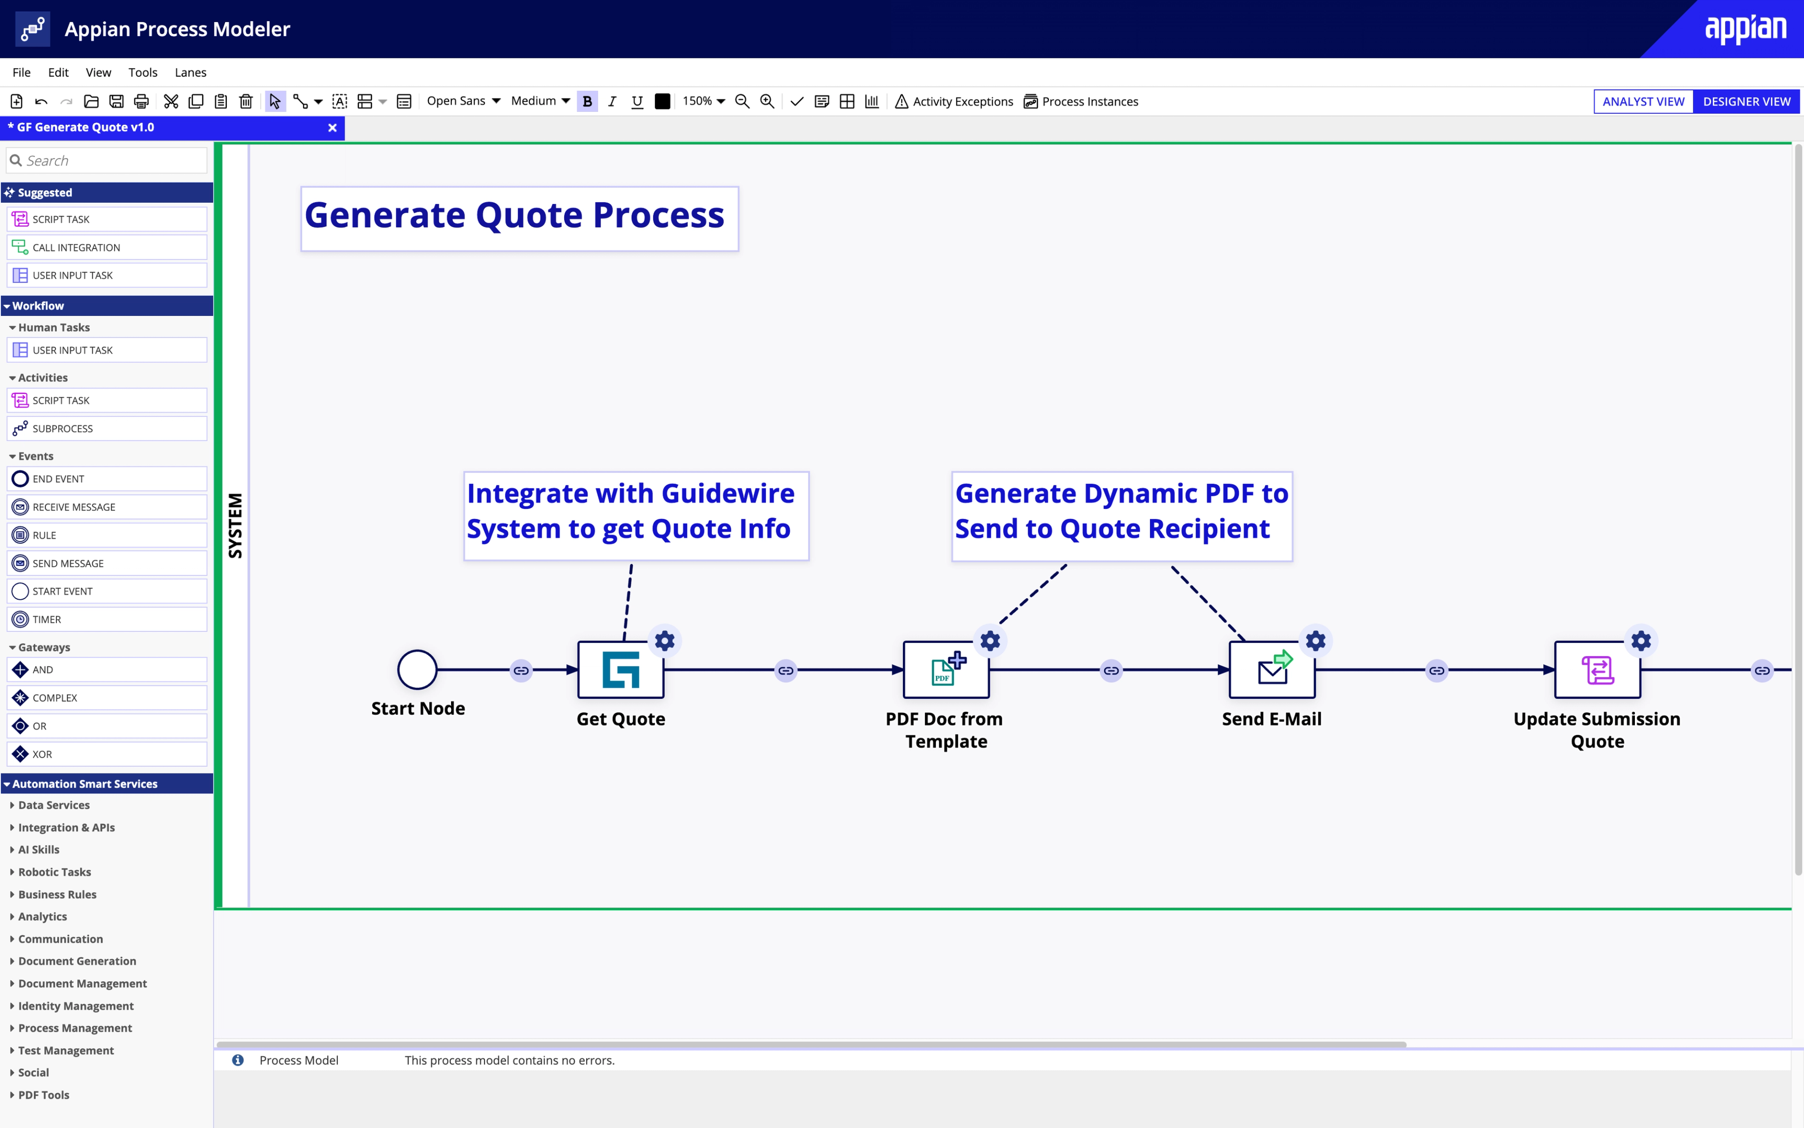Click the Send E-Mail node

point(1272,670)
